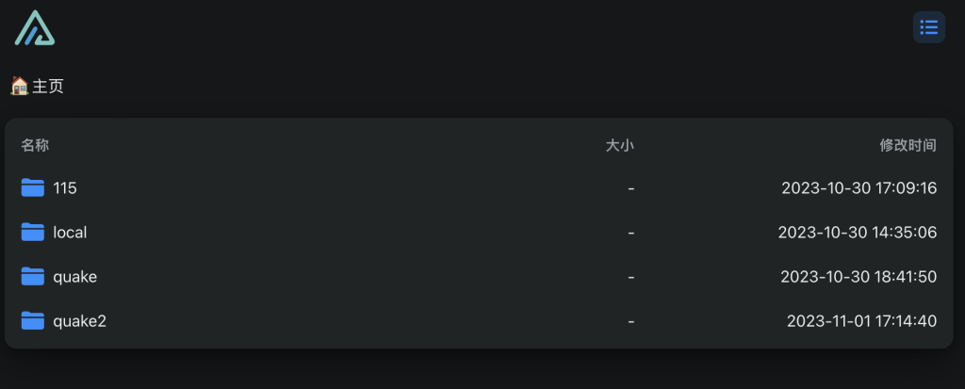Click the size dash in quake2 row
Viewport: 965px width, 389px height.
point(630,321)
